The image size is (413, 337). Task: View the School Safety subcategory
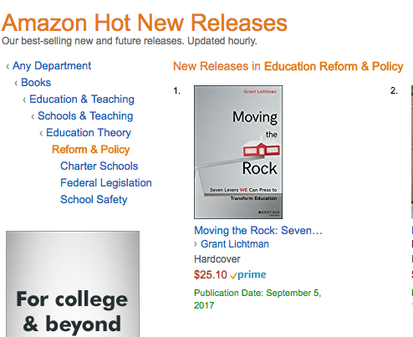94,200
